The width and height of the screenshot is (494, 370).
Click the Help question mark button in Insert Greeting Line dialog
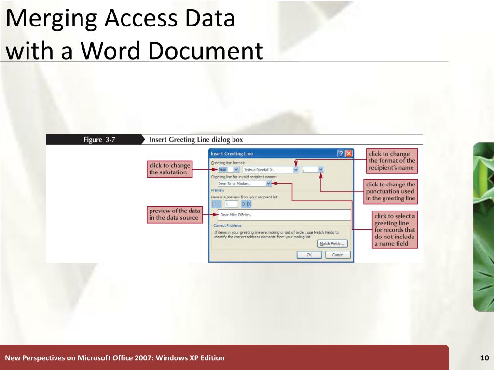341,154
